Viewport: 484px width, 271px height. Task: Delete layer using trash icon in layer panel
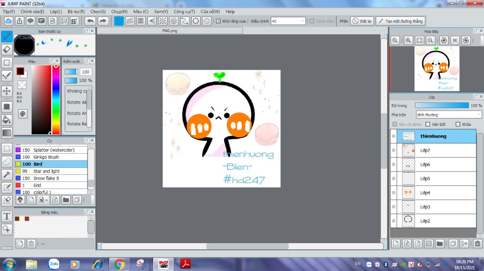pos(477,244)
